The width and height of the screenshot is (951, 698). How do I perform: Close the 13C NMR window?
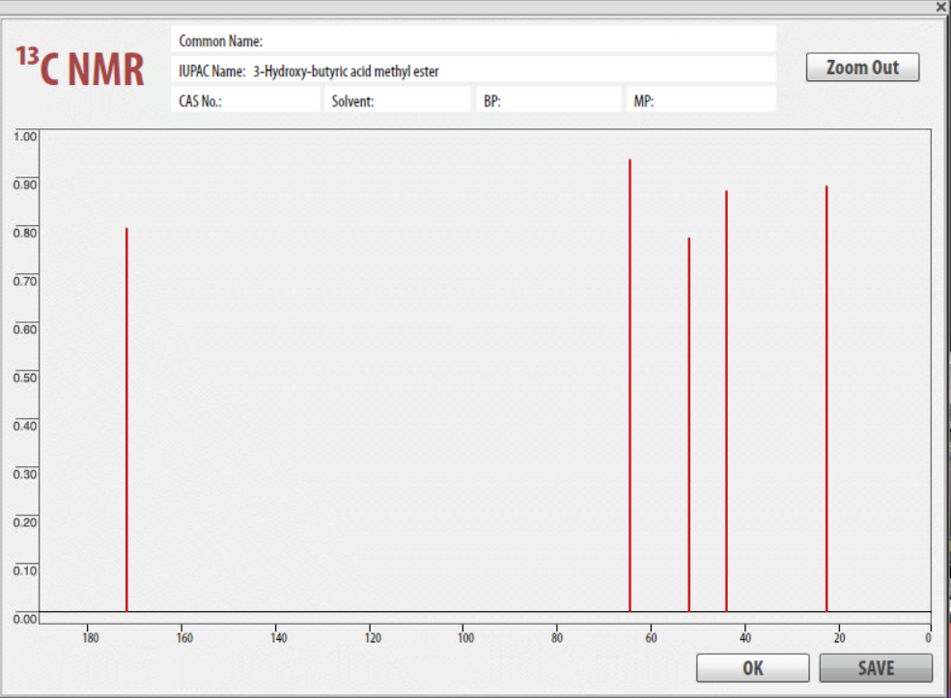(941, 7)
